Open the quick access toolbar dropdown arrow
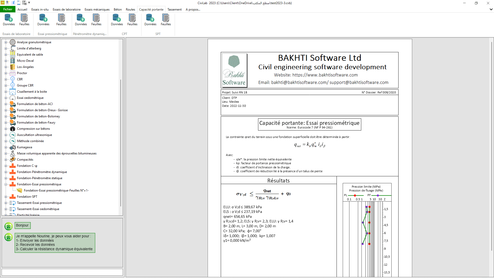The width and height of the screenshot is (494, 278). coord(29,3)
